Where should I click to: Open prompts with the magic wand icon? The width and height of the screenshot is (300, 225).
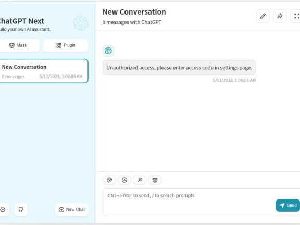[140, 180]
